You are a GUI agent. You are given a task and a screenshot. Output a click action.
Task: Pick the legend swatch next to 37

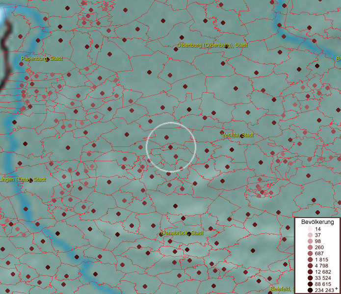point(310,235)
